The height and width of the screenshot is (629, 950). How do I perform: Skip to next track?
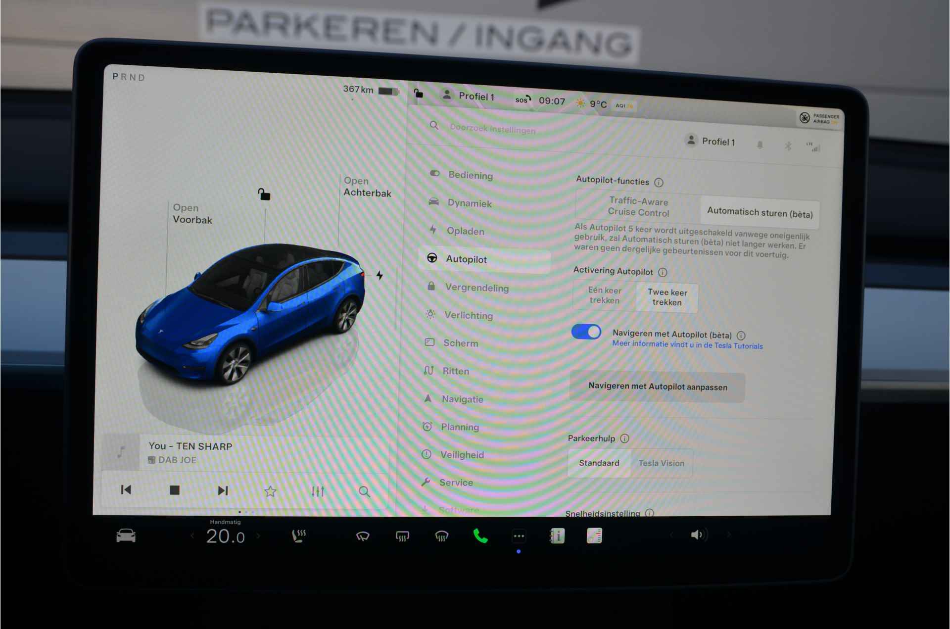pos(223,490)
